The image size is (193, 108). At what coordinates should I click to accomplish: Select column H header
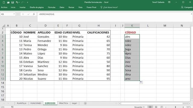point(99,25)
